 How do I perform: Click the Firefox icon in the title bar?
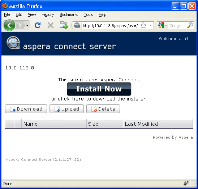tap(5, 6)
